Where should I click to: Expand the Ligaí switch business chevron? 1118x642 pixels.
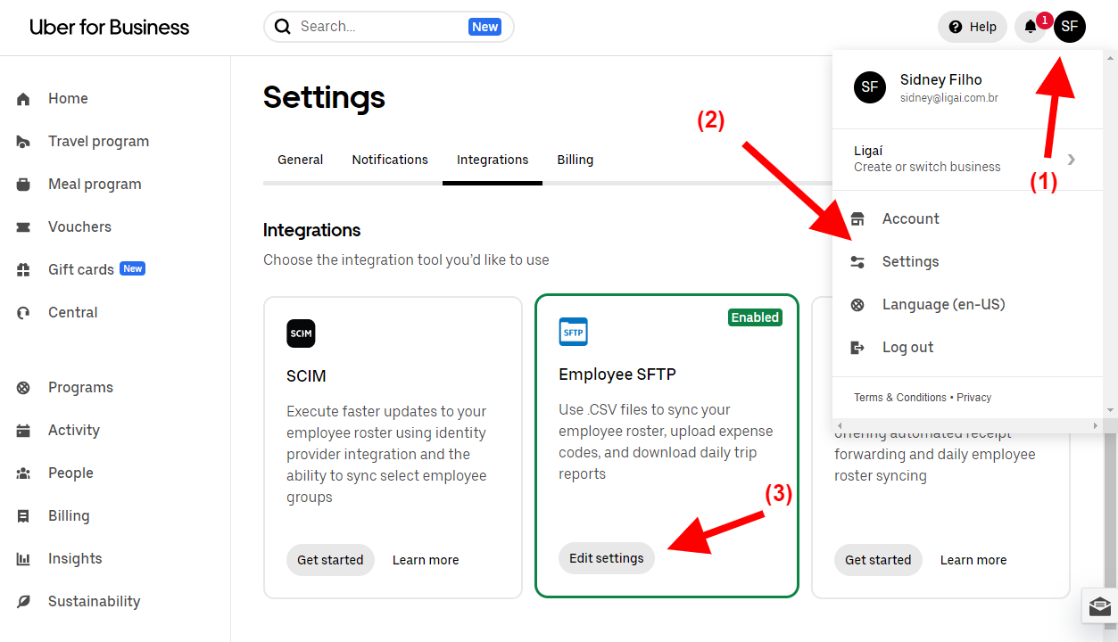pyautogui.click(x=1071, y=160)
